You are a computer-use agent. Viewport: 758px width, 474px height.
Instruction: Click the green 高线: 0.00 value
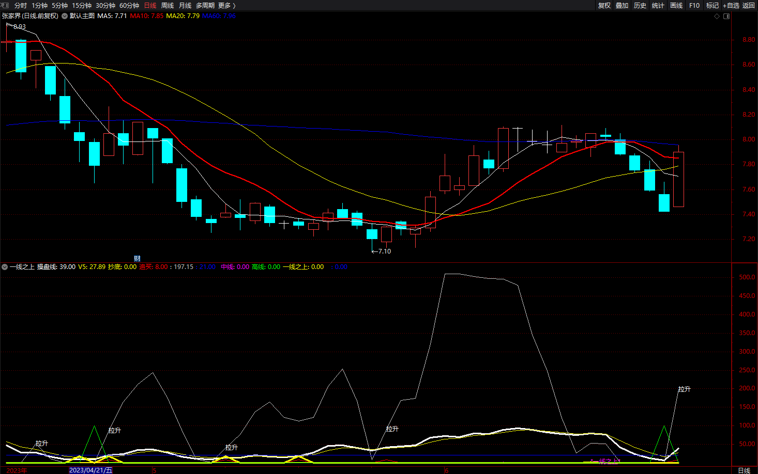[266, 267]
